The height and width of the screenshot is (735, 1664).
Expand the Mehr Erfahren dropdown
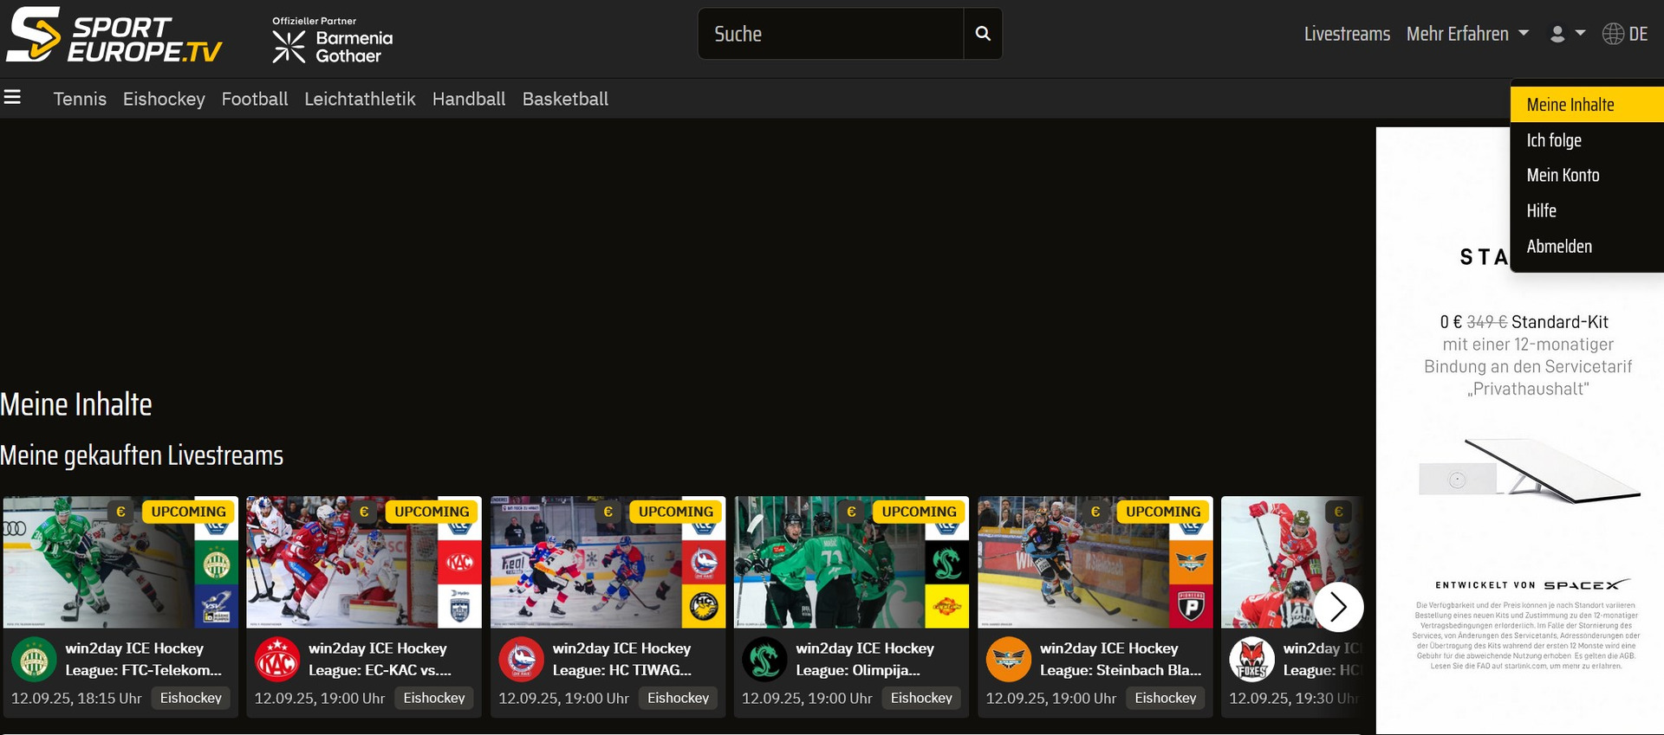[x=1467, y=34]
